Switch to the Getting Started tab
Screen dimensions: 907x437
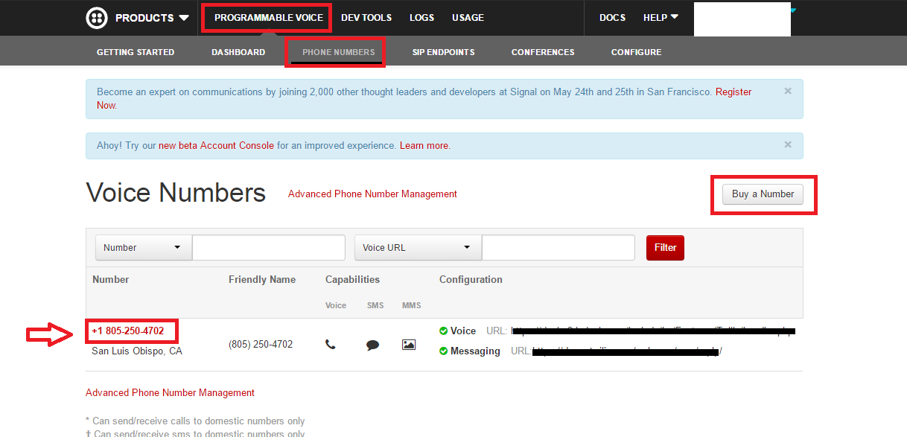[136, 52]
